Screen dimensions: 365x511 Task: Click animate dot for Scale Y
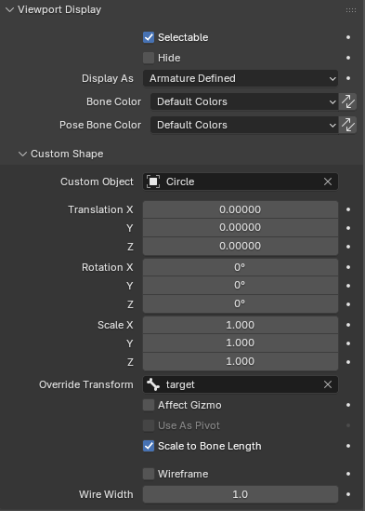click(348, 343)
